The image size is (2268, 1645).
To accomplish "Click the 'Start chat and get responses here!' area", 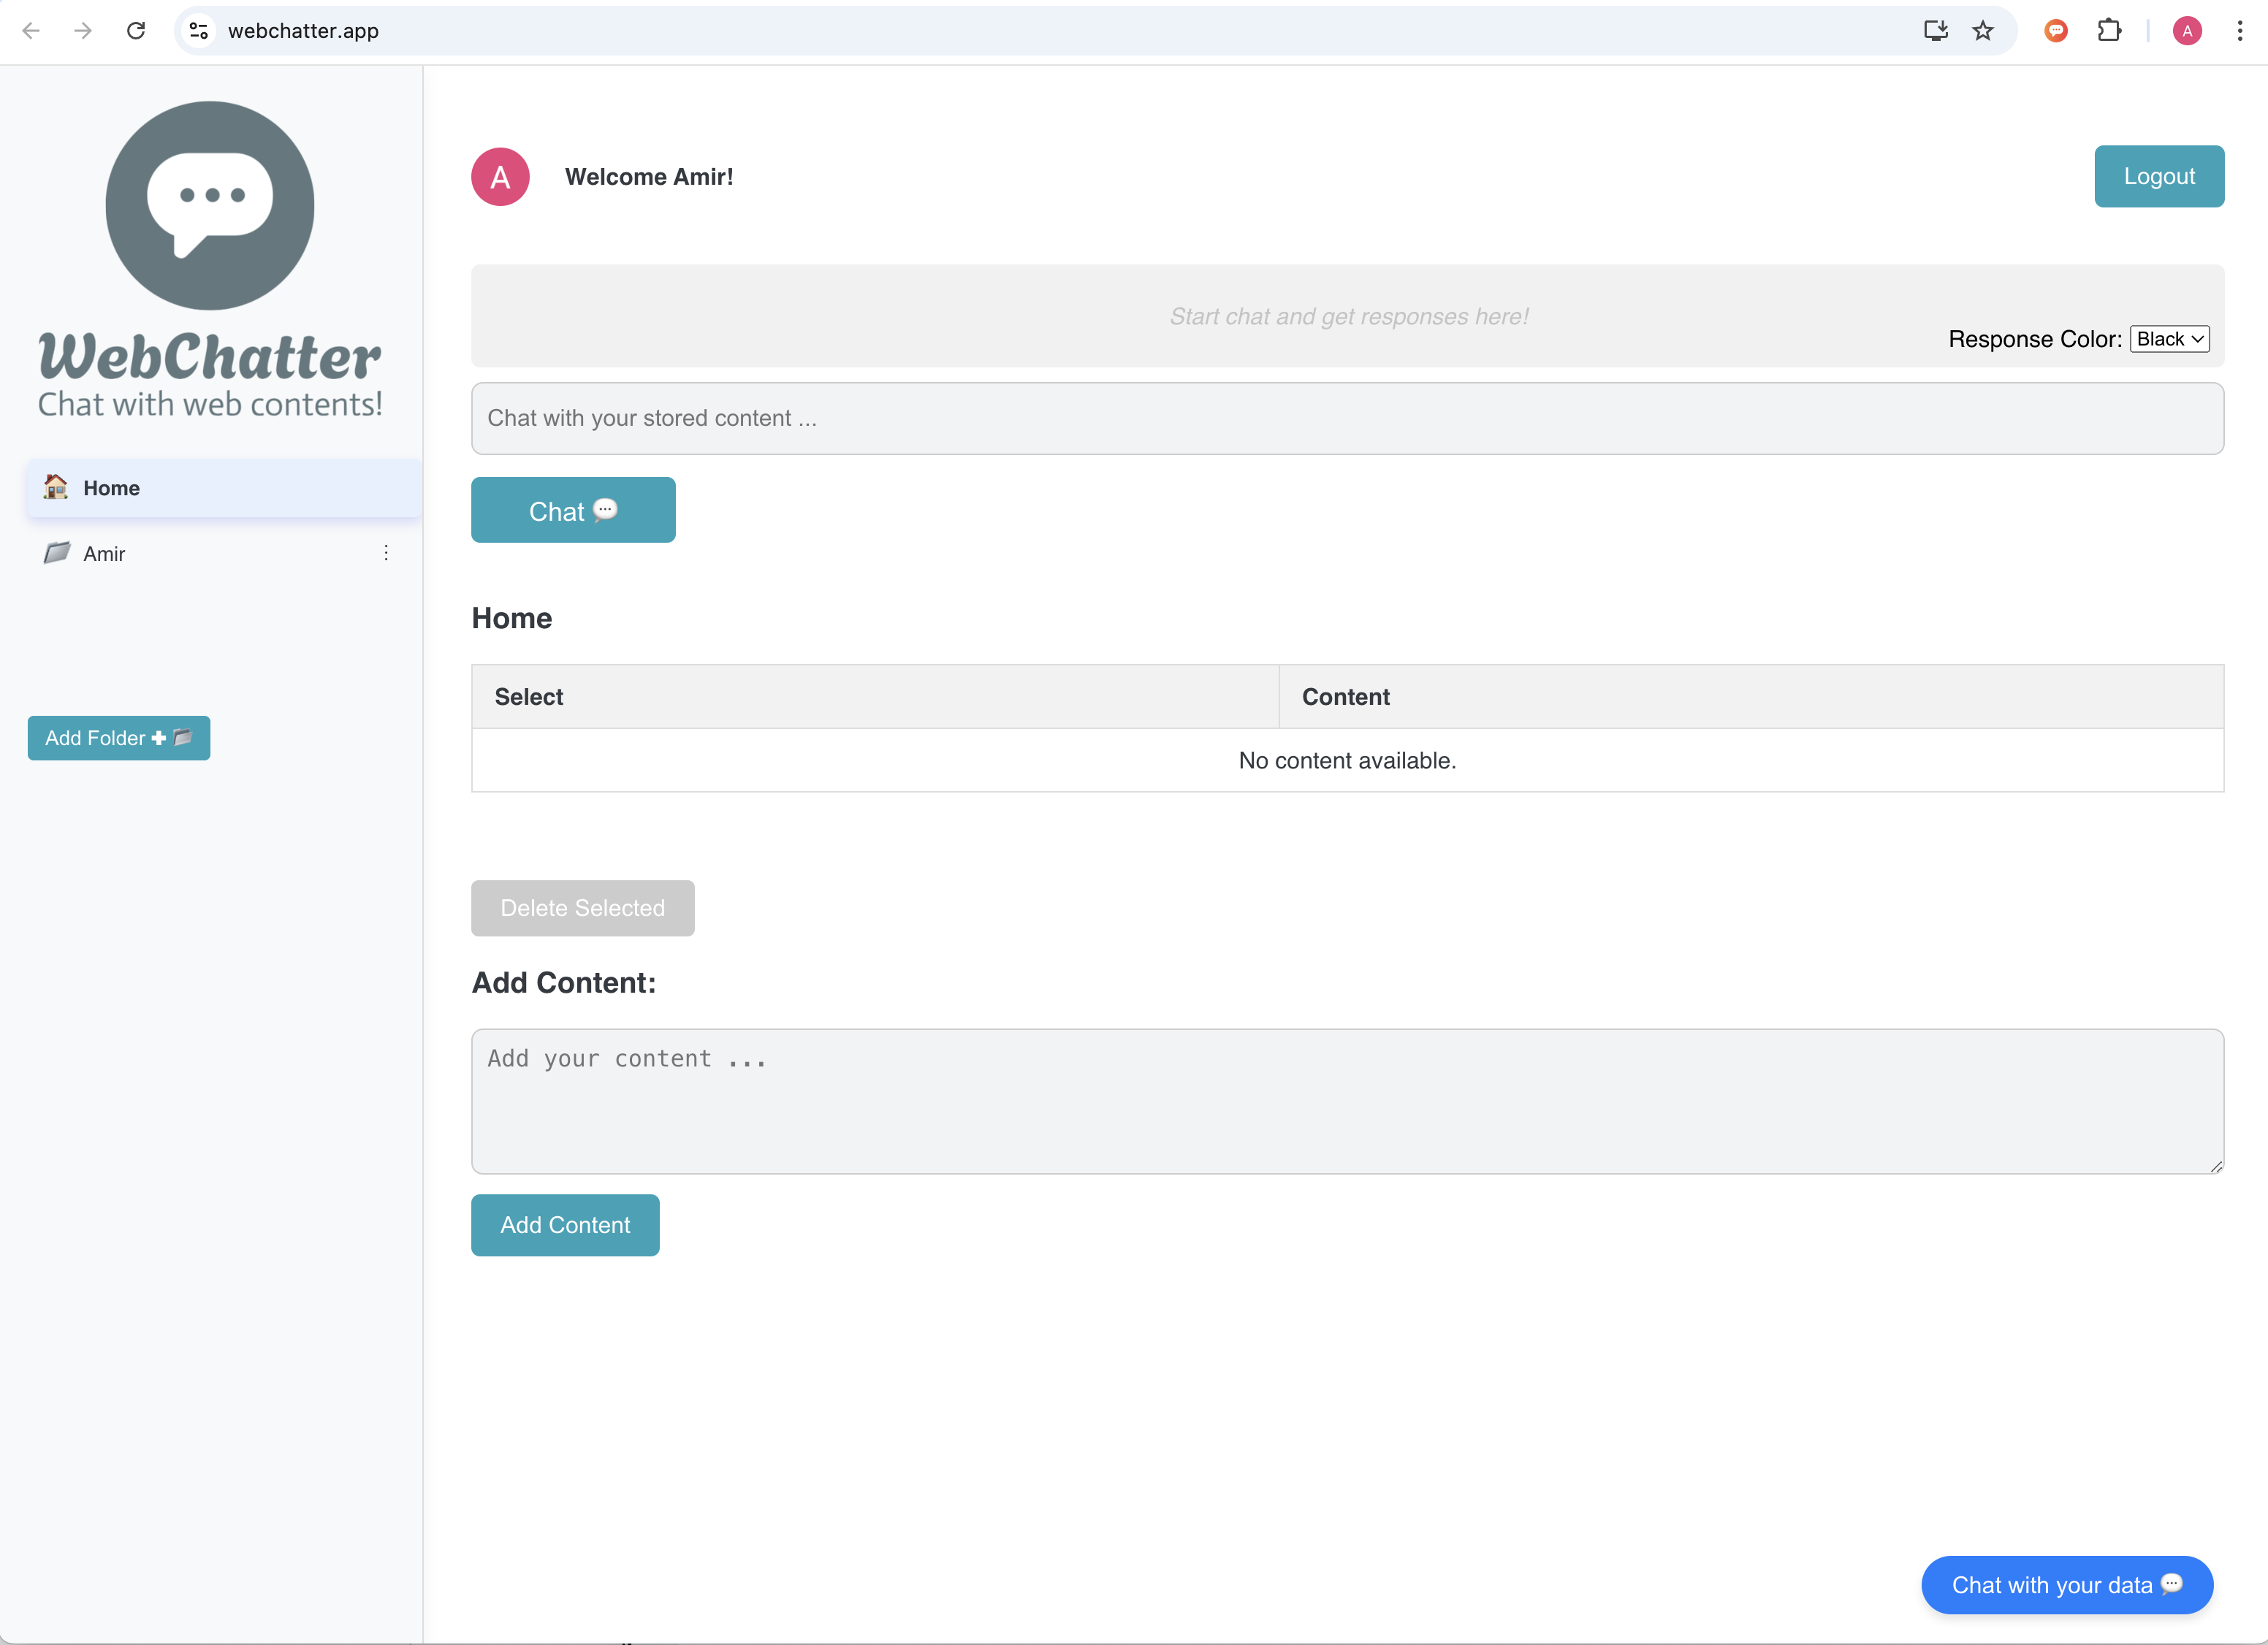I will point(1349,316).
